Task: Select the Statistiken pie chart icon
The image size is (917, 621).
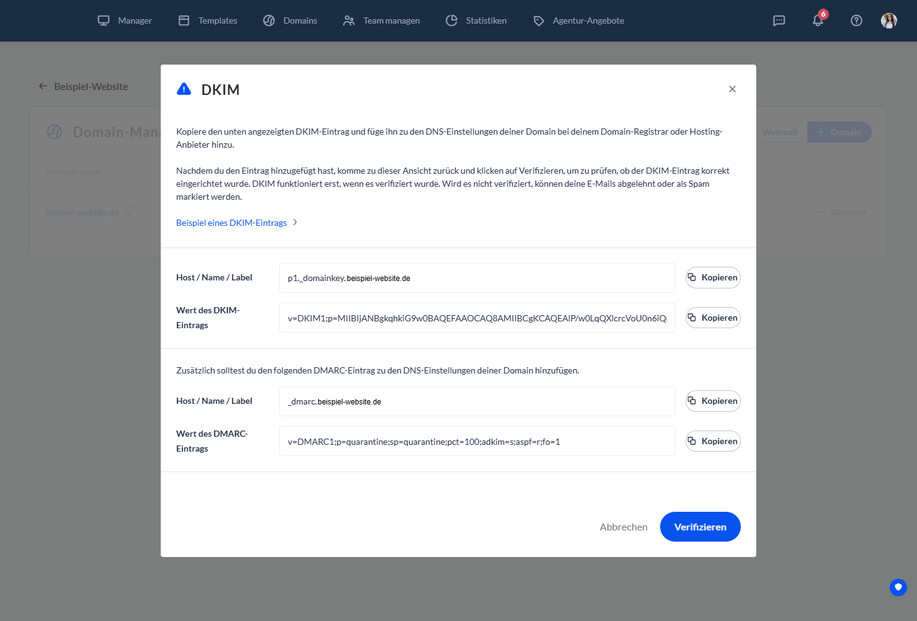Action: pos(451,20)
